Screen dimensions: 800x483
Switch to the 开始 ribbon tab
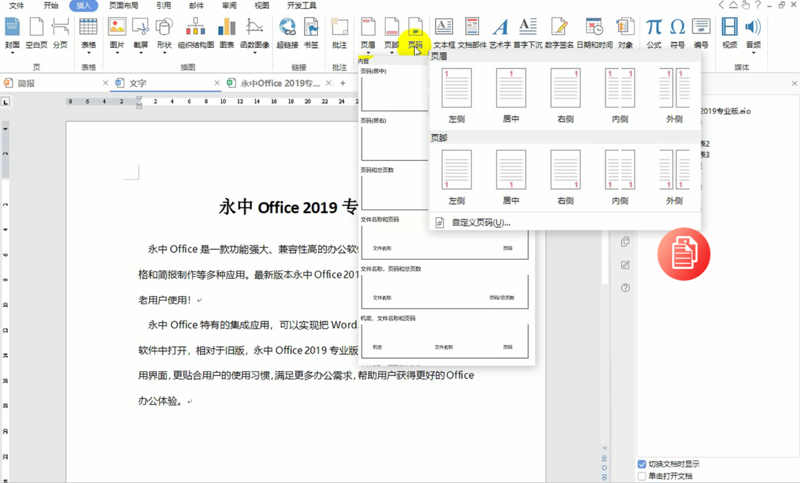[x=51, y=6]
